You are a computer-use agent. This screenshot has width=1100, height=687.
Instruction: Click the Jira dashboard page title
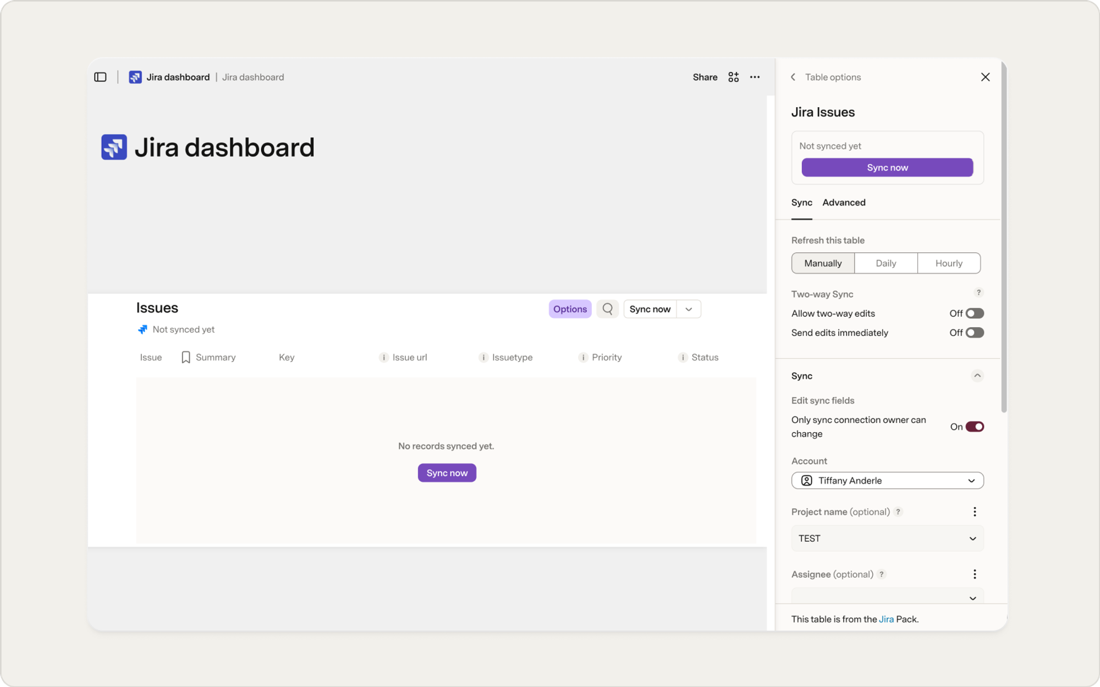click(x=224, y=147)
